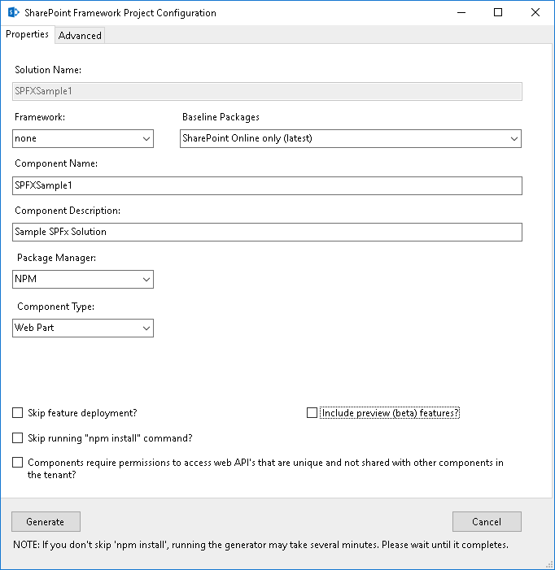Toggle Skip running "npm install" command checkbox
The image size is (555, 570).
click(x=18, y=438)
